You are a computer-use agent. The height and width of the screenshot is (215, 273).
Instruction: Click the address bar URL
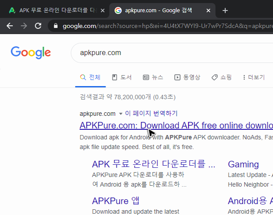[167, 26]
